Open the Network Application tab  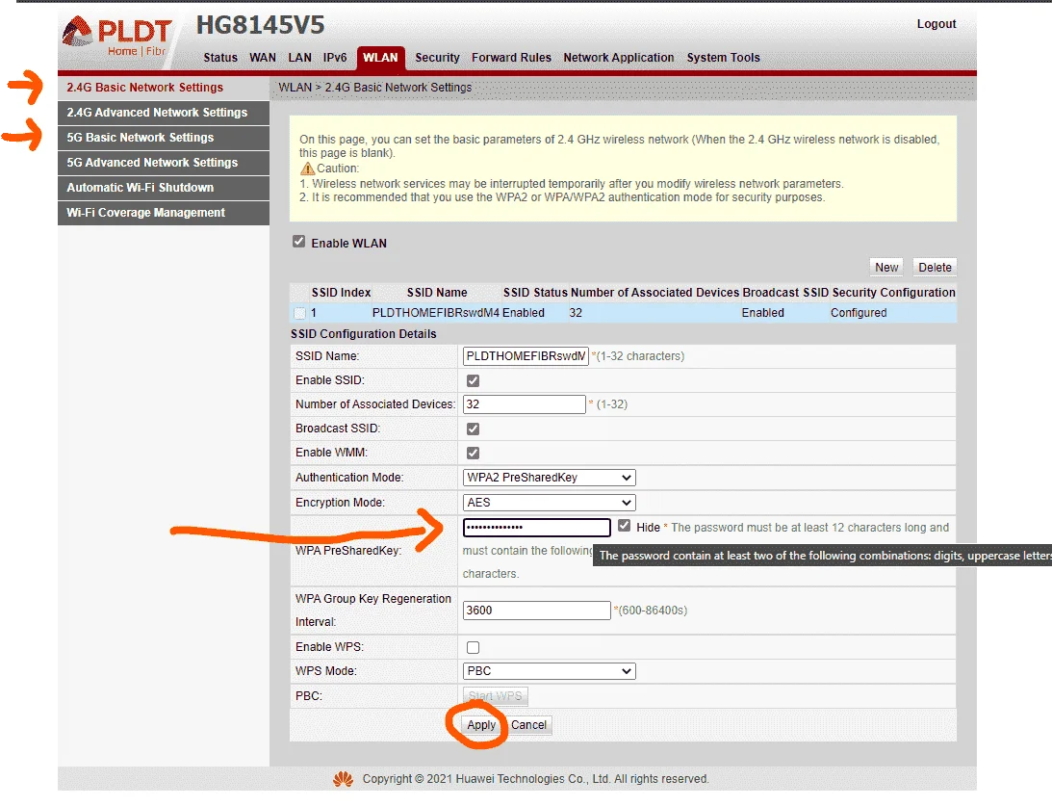[x=619, y=58]
